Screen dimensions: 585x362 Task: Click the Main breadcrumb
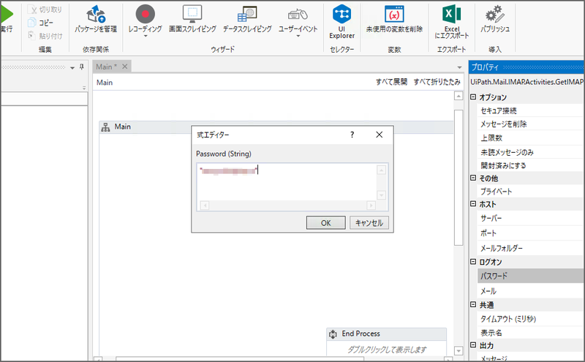click(105, 83)
